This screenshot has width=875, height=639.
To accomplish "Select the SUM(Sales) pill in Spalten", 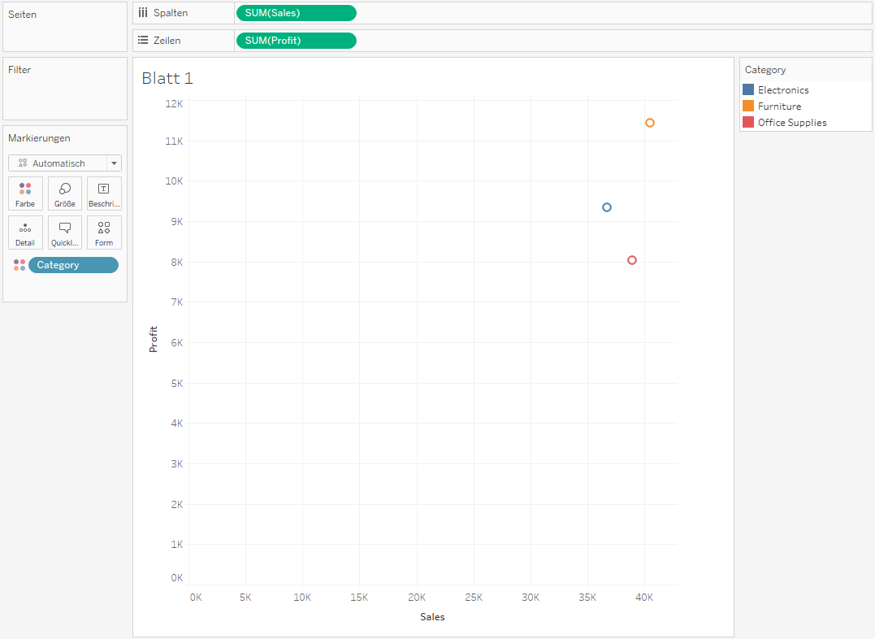I will point(296,13).
